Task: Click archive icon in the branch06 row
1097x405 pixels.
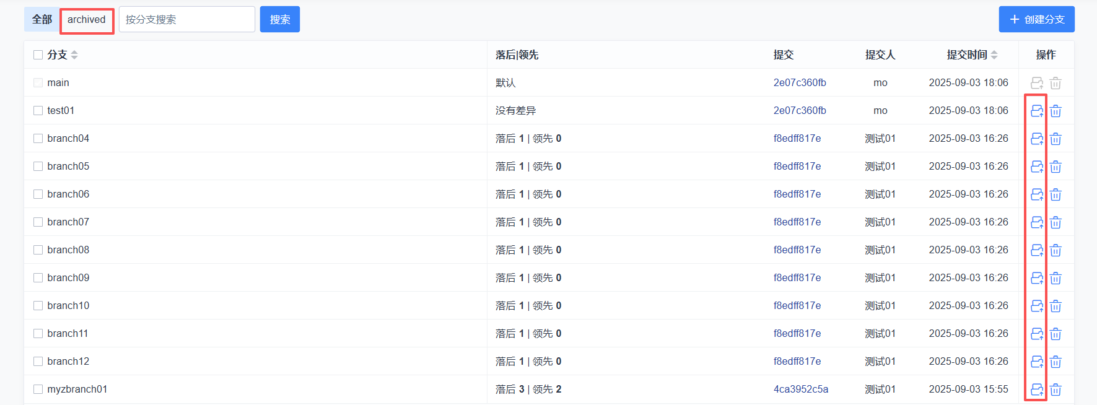Action: tap(1036, 194)
